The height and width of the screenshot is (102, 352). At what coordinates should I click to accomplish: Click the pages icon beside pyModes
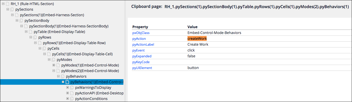[53, 60]
